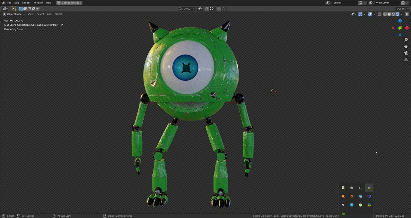Click the Avast tray icon
411x218 pixels.
coord(343,196)
